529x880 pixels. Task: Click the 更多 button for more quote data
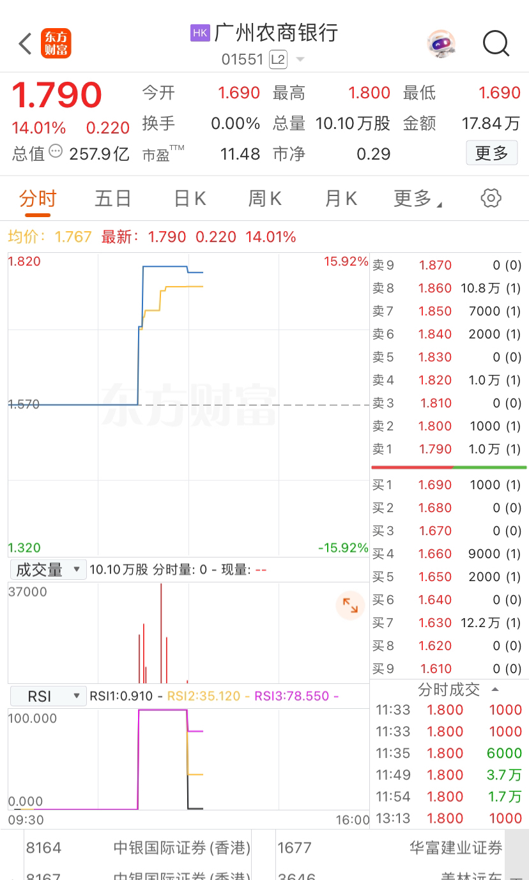pos(492,153)
